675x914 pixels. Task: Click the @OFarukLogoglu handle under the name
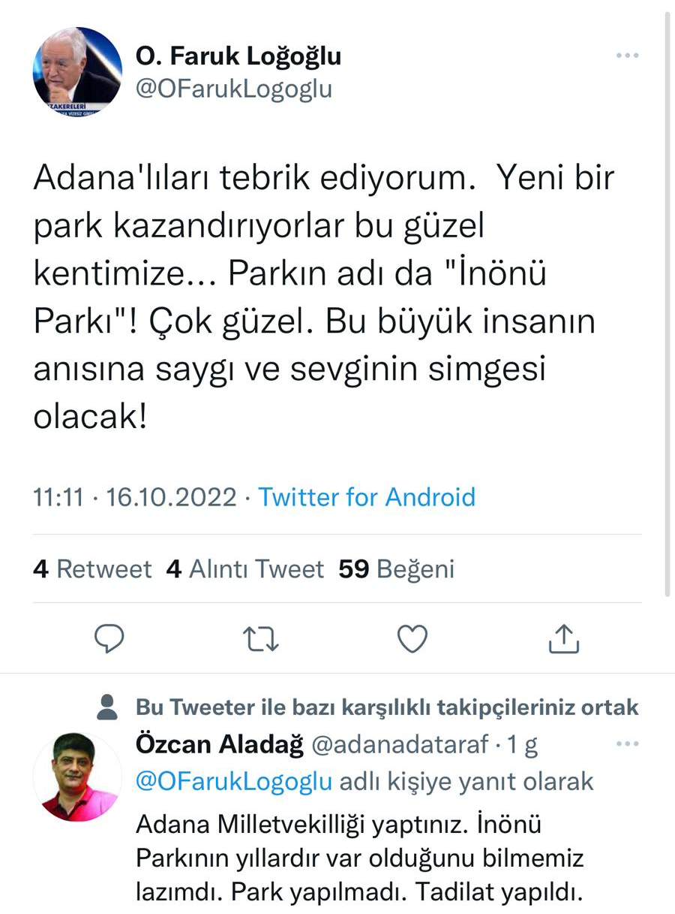[233, 89]
